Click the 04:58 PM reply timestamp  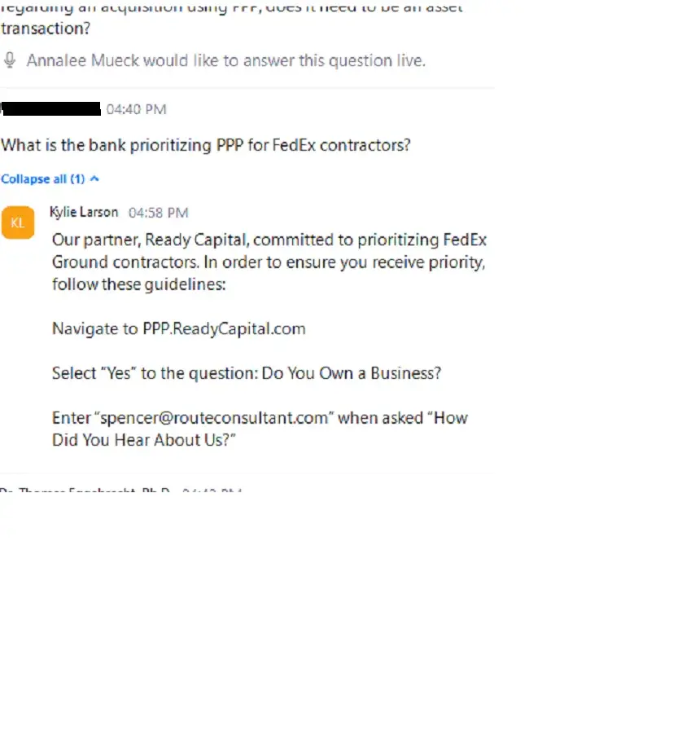(x=158, y=213)
